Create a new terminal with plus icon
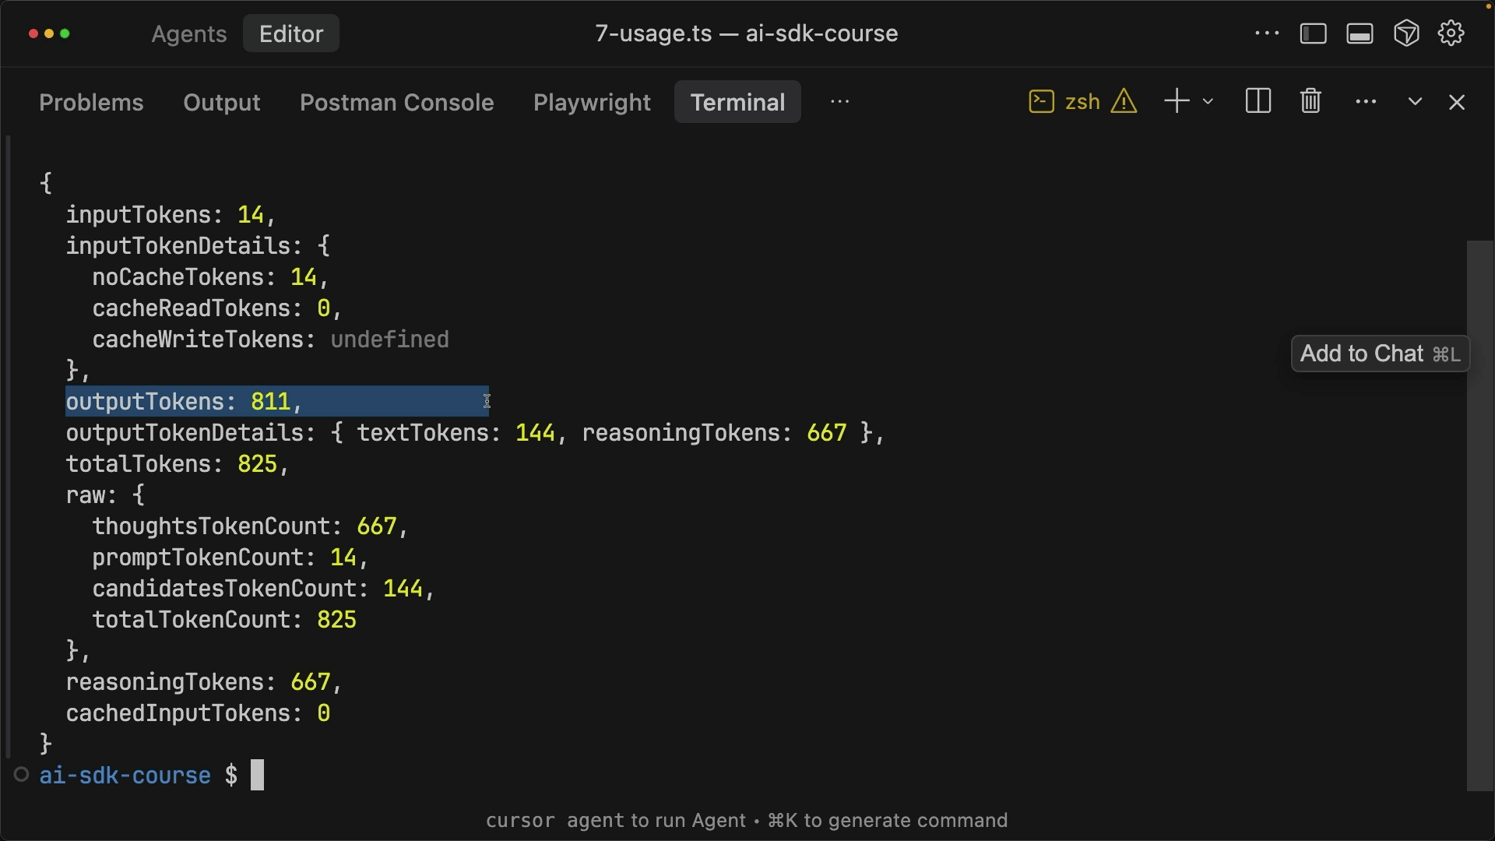This screenshot has width=1495, height=841. click(x=1177, y=101)
